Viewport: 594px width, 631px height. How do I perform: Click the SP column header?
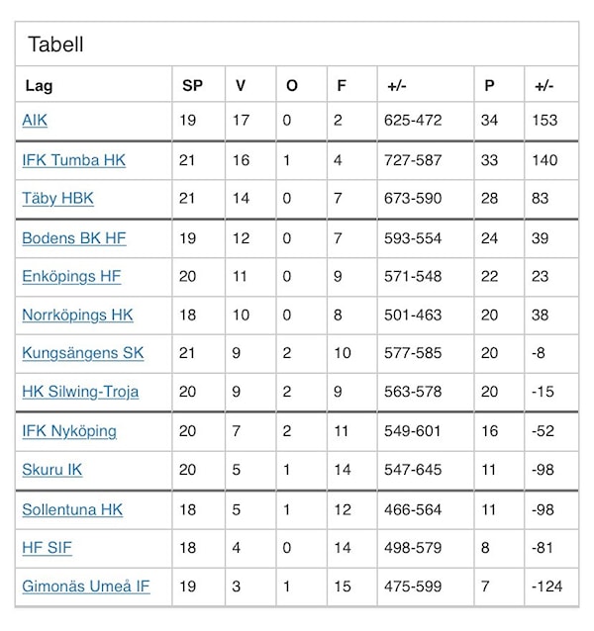click(192, 86)
